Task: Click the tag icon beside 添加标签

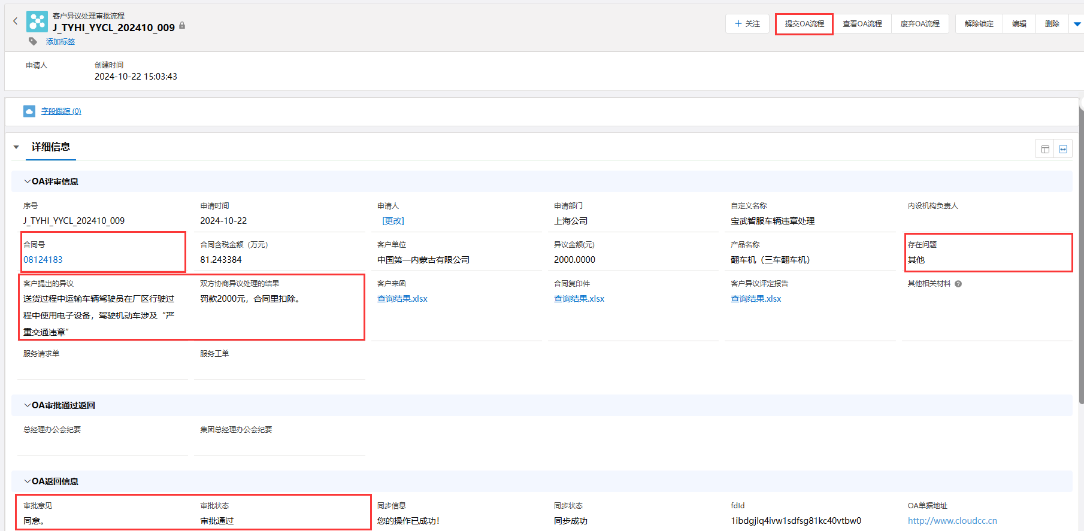Action: [33, 41]
